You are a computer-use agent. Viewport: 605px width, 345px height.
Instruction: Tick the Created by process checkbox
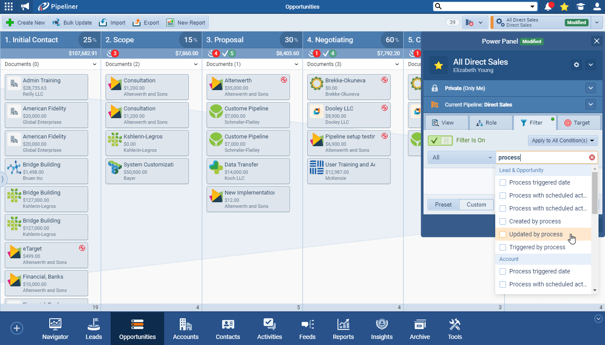[x=503, y=221]
